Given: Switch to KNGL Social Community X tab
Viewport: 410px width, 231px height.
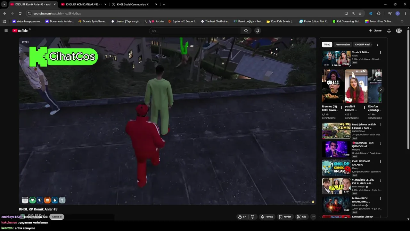Looking at the screenshot, I should pyautogui.click(x=132, y=4).
